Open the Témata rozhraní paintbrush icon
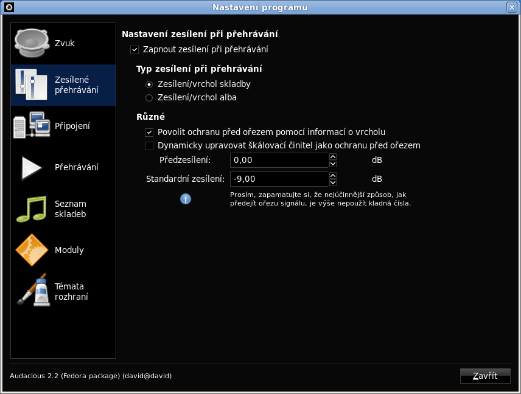The width and height of the screenshot is (521, 394). (x=33, y=290)
